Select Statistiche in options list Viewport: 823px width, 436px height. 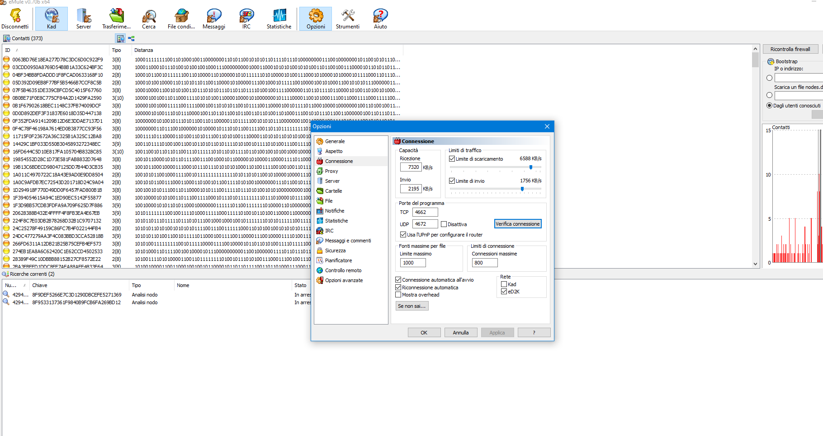click(336, 221)
